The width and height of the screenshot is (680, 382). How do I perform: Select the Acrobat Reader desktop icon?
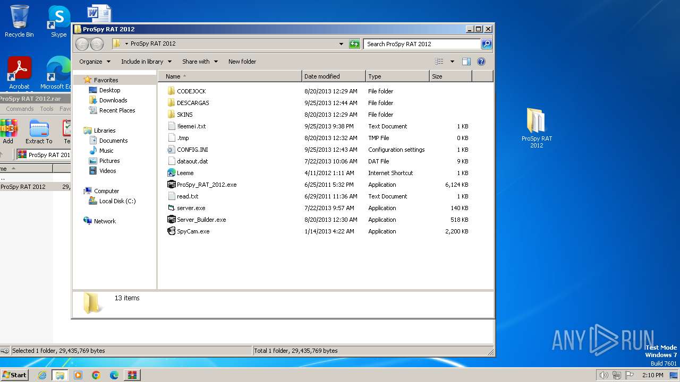19,73
